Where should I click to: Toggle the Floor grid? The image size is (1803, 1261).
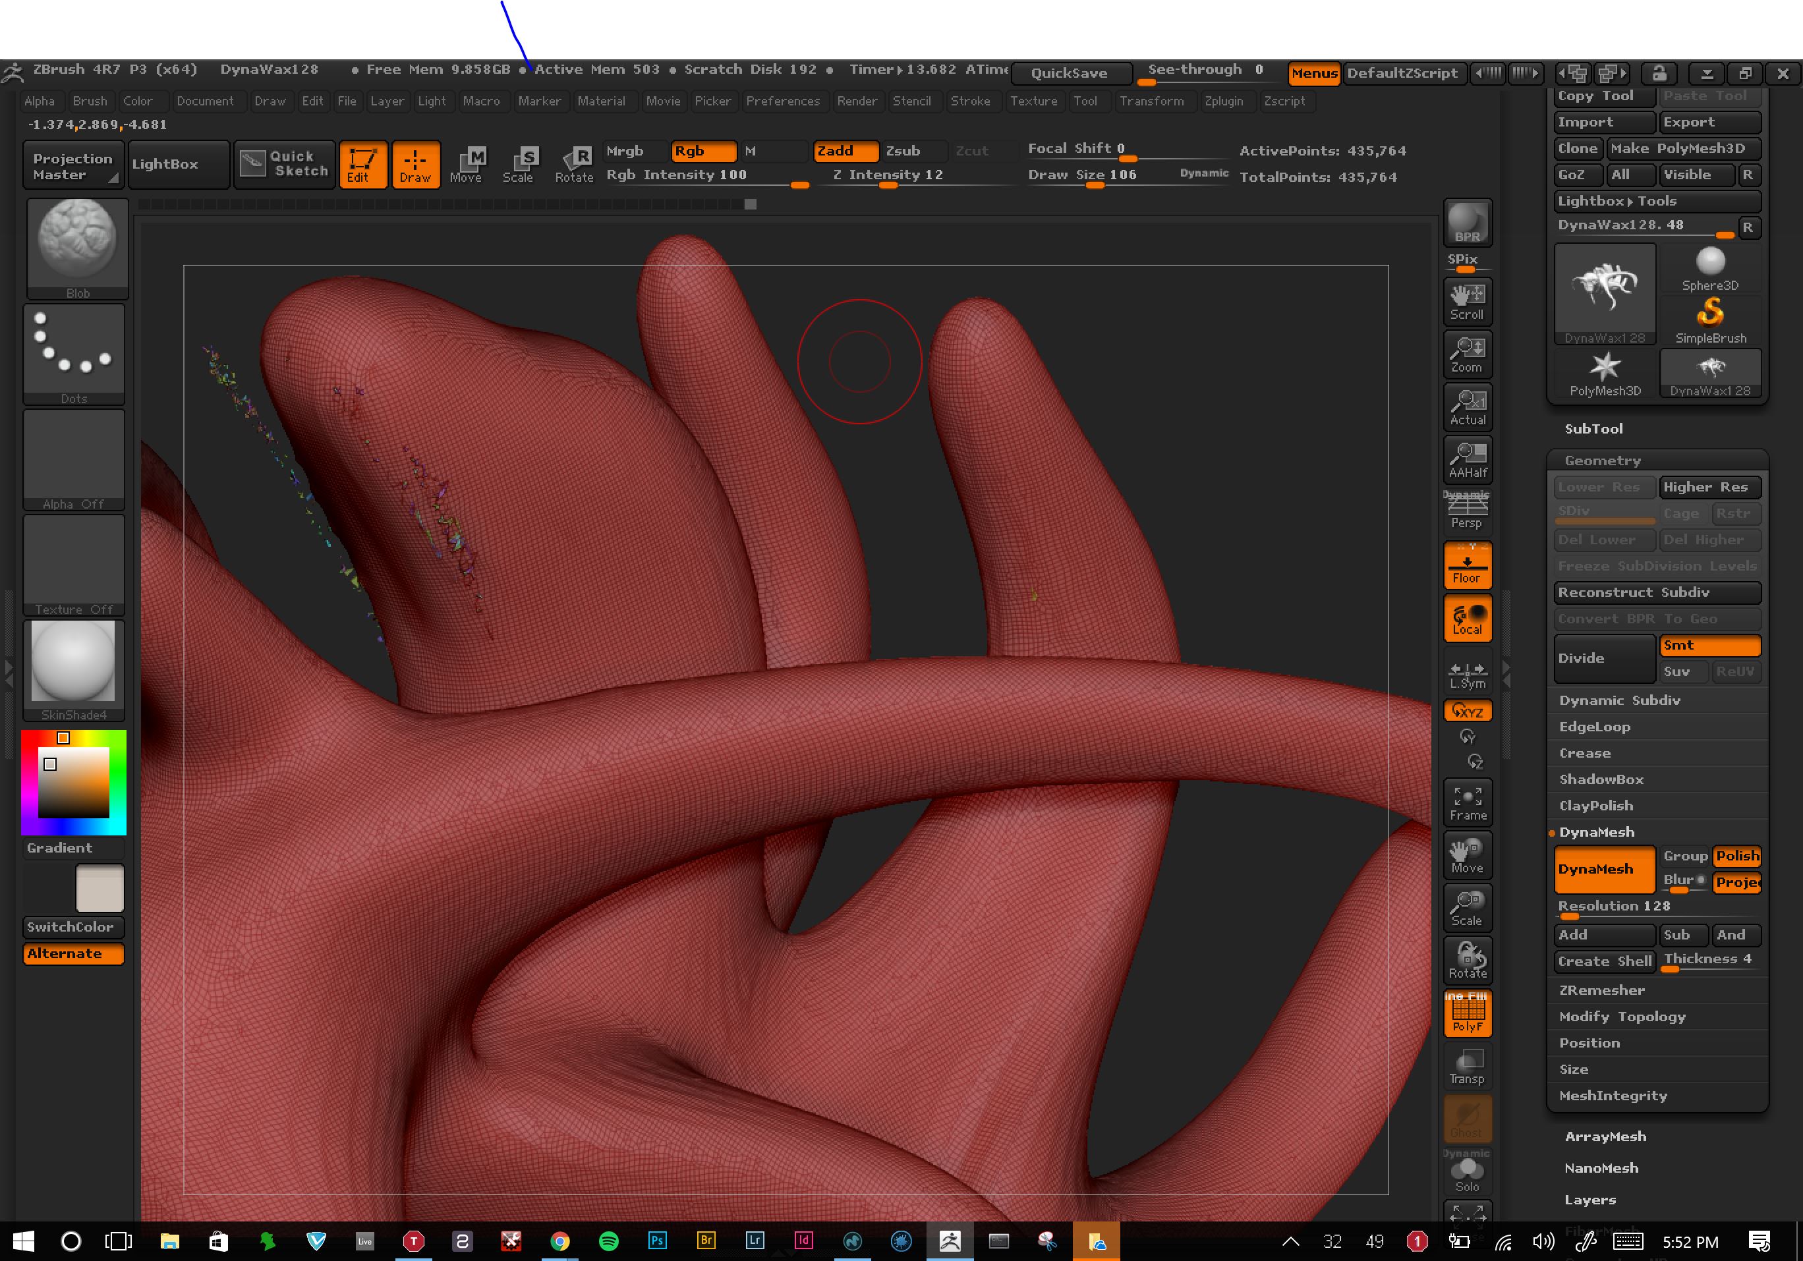pyautogui.click(x=1467, y=565)
